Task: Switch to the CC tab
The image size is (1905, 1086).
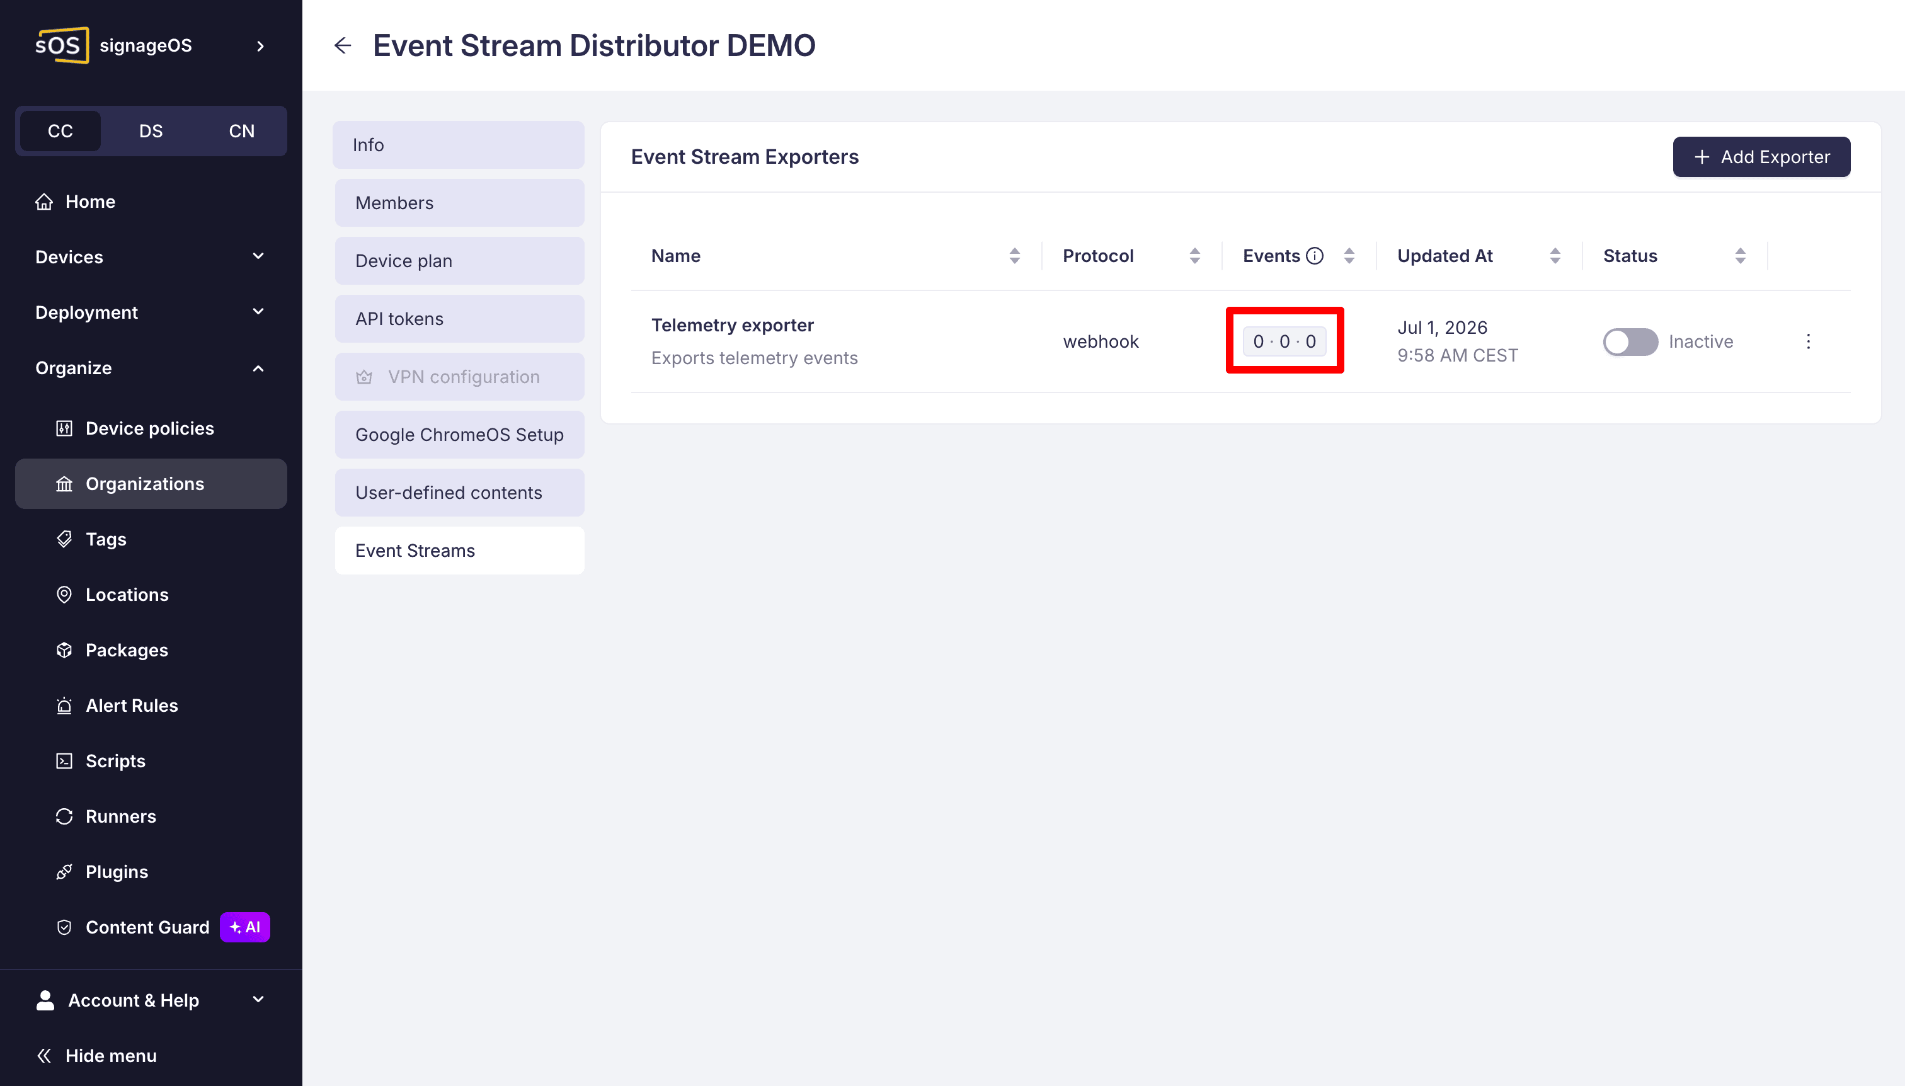Action: click(60, 130)
